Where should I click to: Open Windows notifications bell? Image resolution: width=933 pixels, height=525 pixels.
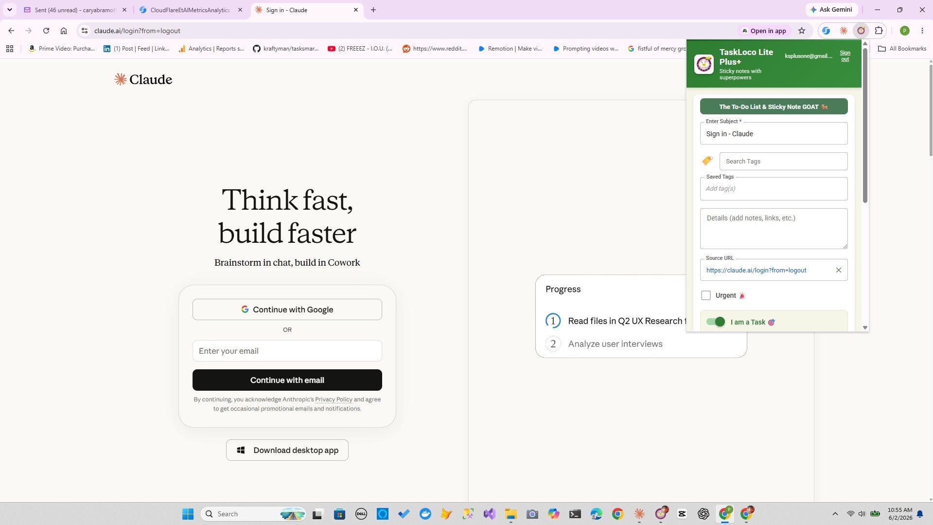click(920, 514)
